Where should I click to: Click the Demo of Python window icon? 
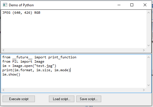5,5
